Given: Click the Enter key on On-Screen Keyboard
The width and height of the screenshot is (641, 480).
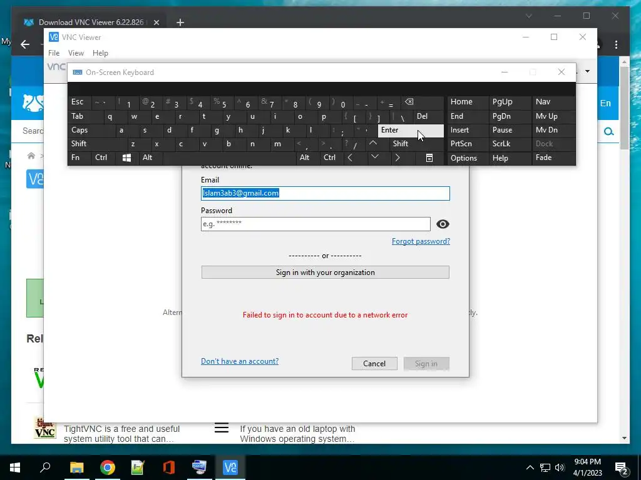Looking at the screenshot, I should 411,130.
